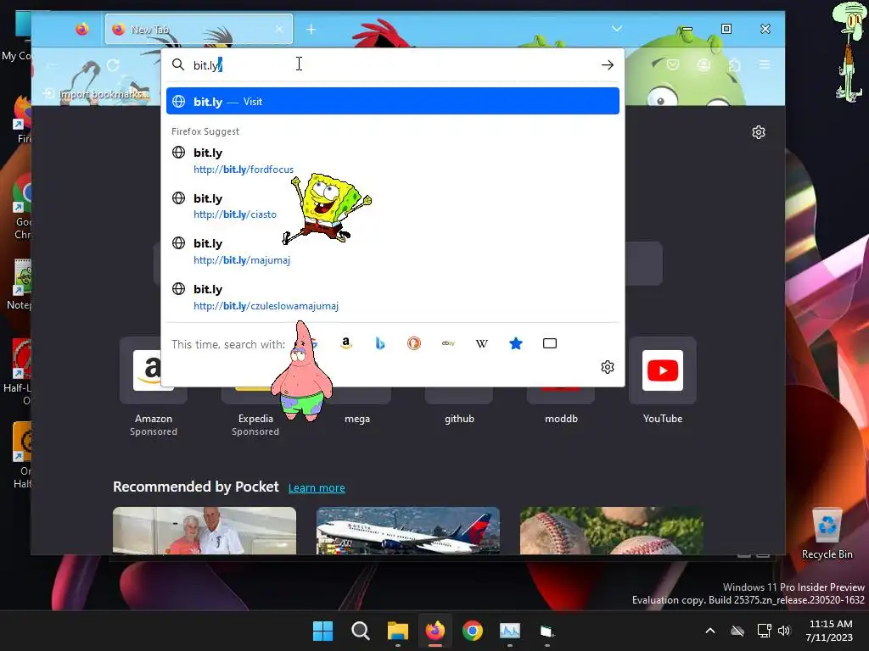The image size is (869, 651).
Task: Search this time with eBay icon
Action: (x=448, y=344)
